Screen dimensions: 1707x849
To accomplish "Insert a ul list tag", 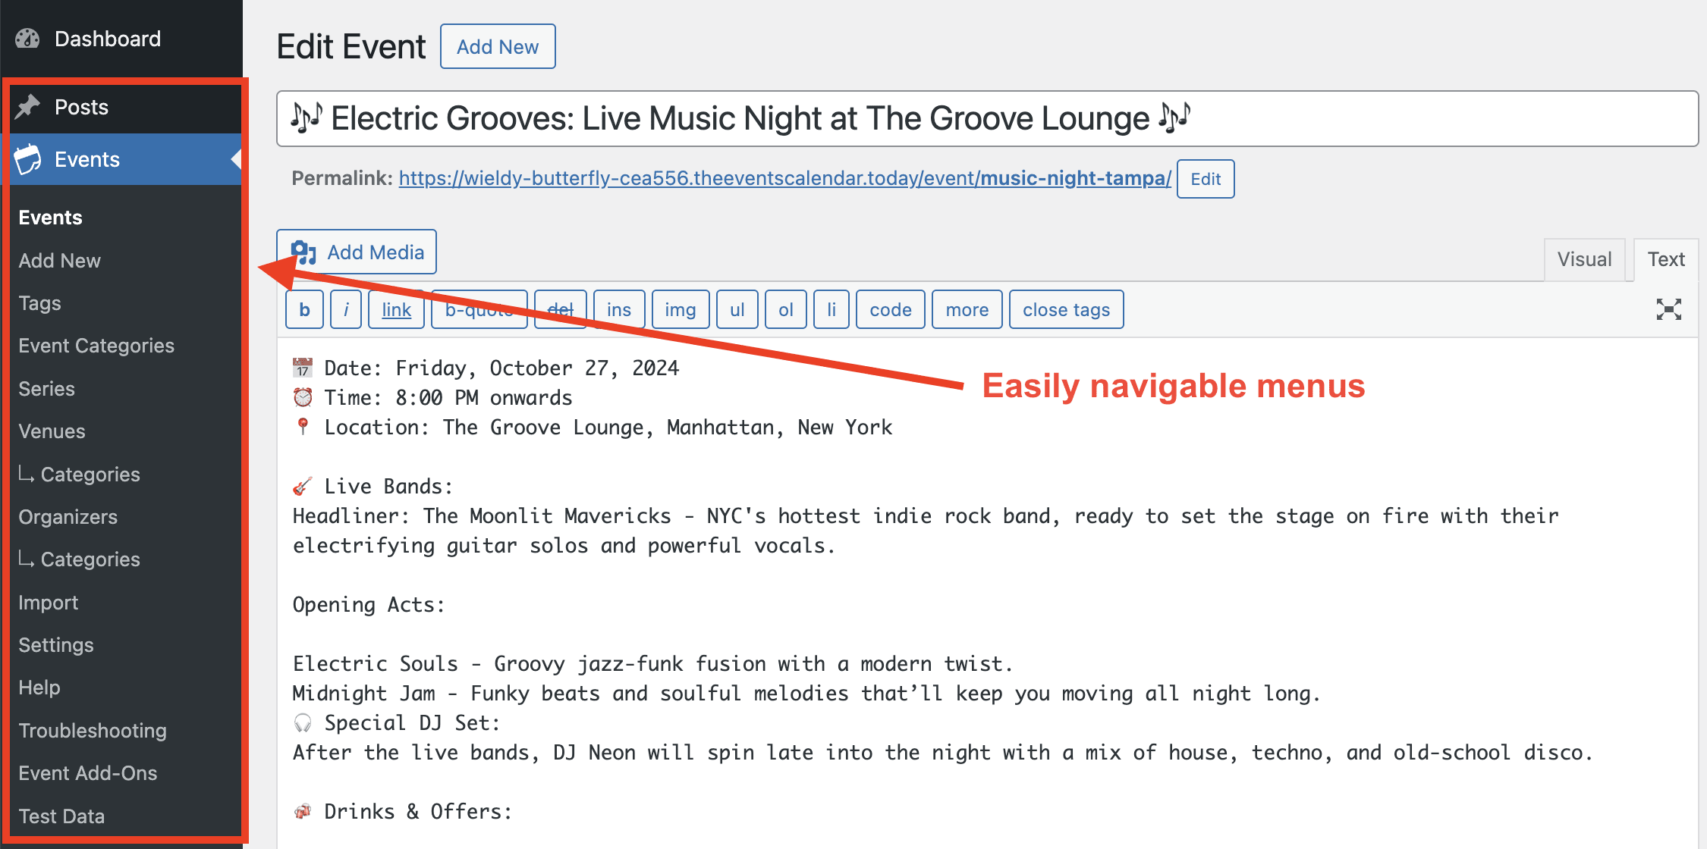I will (x=737, y=309).
